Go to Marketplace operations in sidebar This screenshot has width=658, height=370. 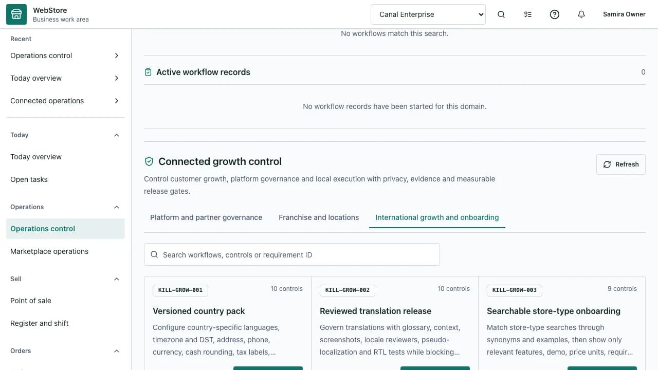tap(65, 251)
